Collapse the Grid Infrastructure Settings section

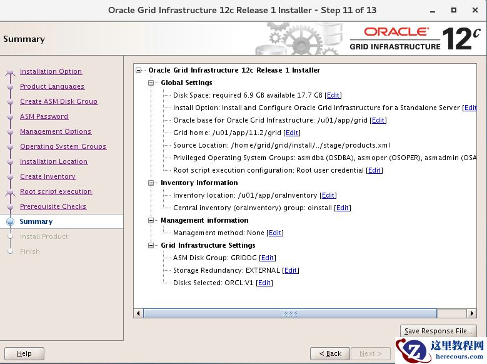[x=151, y=246]
